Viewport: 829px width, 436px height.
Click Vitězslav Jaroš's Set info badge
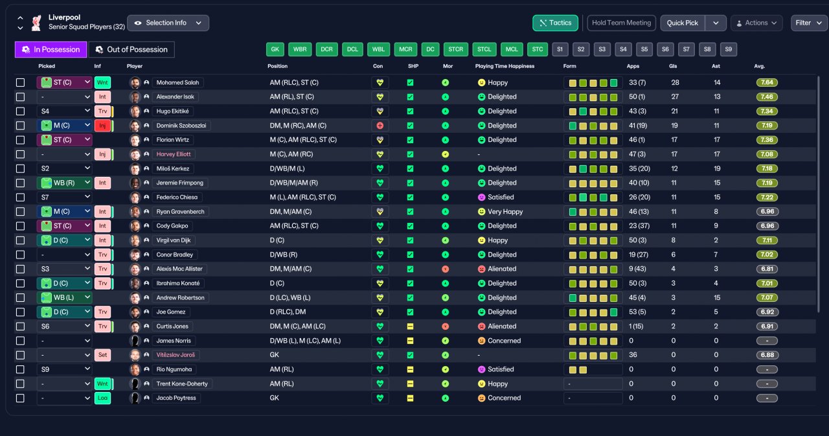(103, 355)
